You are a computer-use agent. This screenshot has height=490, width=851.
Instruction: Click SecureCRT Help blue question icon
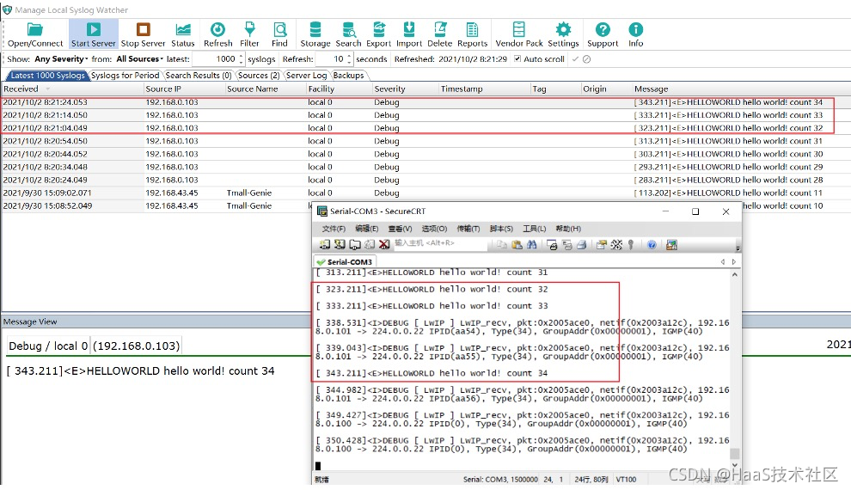pyautogui.click(x=652, y=245)
